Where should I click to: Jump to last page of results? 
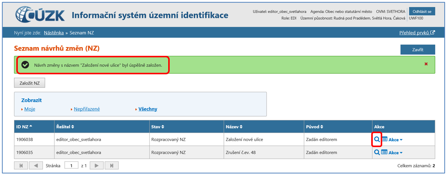pyautogui.click(x=111, y=166)
